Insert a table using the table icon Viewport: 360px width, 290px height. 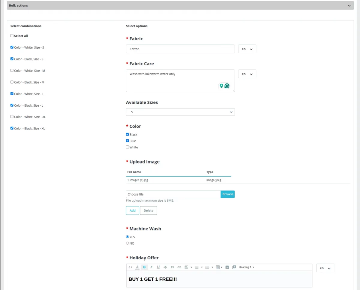(x=218, y=267)
